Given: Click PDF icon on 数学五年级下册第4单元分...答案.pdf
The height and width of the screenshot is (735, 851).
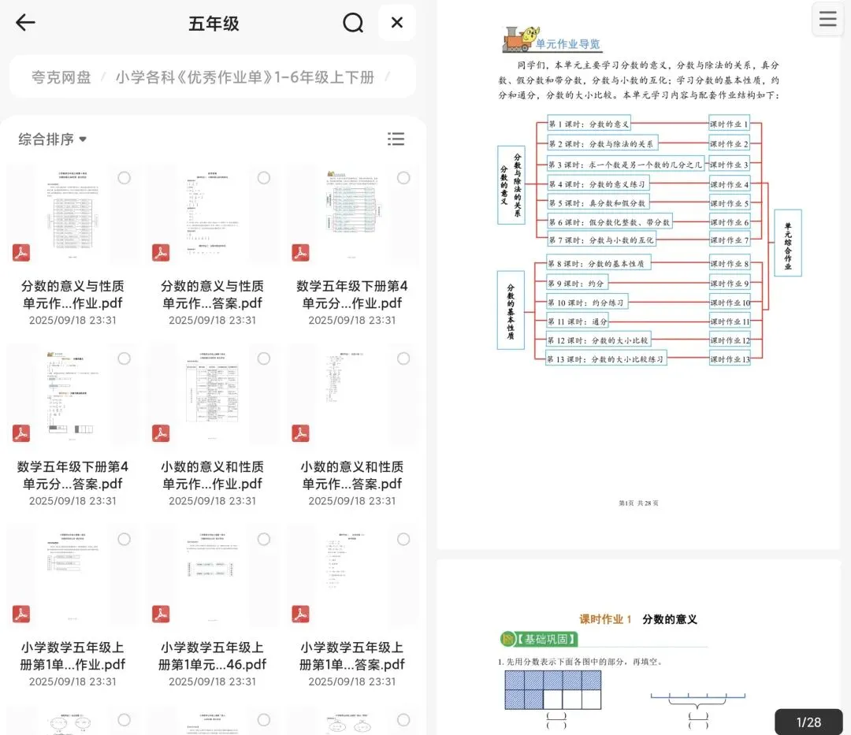Looking at the screenshot, I should 21,433.
